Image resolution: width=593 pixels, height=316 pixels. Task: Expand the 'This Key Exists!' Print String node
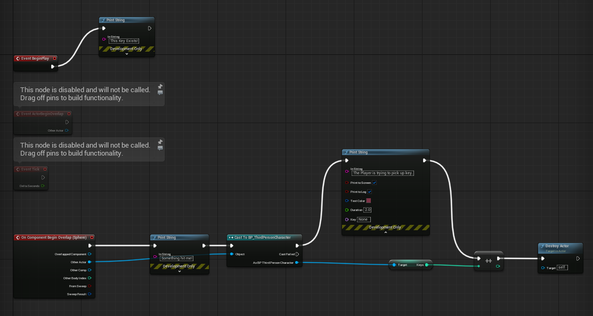coord(127,54)
